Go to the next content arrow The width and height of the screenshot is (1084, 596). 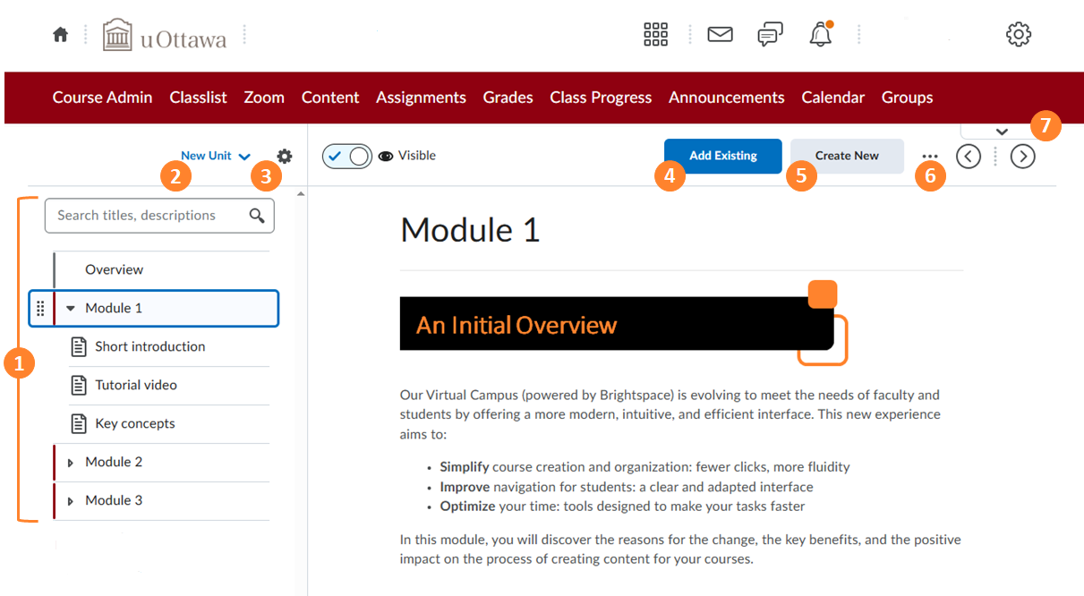click(x=1022, y=157)
